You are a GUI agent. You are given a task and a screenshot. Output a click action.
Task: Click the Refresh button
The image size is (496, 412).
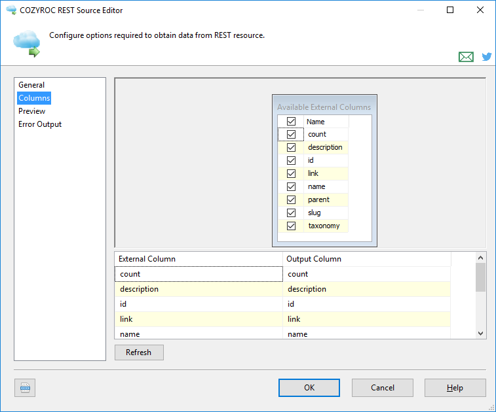click(x=139, y=352)
